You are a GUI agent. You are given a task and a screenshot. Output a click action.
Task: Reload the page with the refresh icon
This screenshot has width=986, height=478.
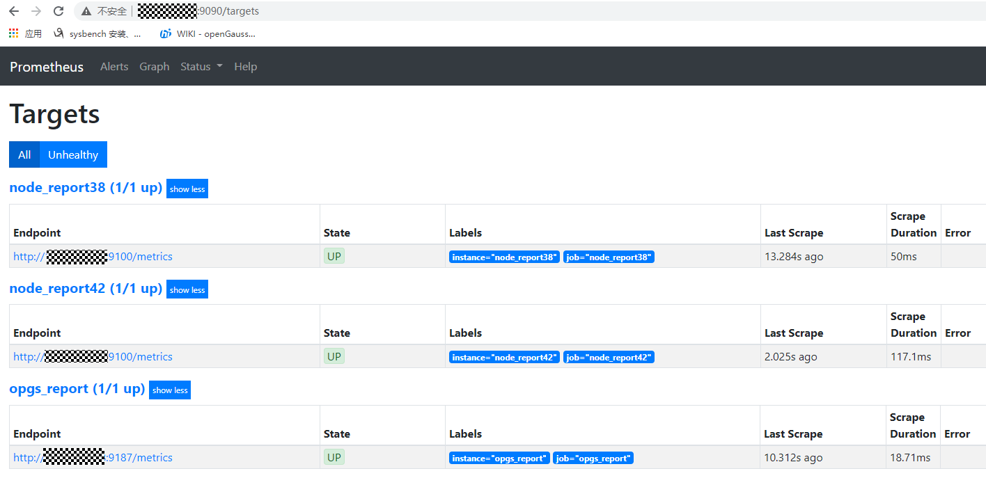point(58,11)
